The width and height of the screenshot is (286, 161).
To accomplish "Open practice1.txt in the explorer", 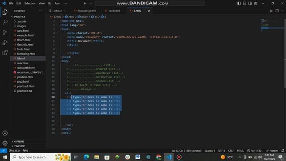I will (x=25, y=91).
